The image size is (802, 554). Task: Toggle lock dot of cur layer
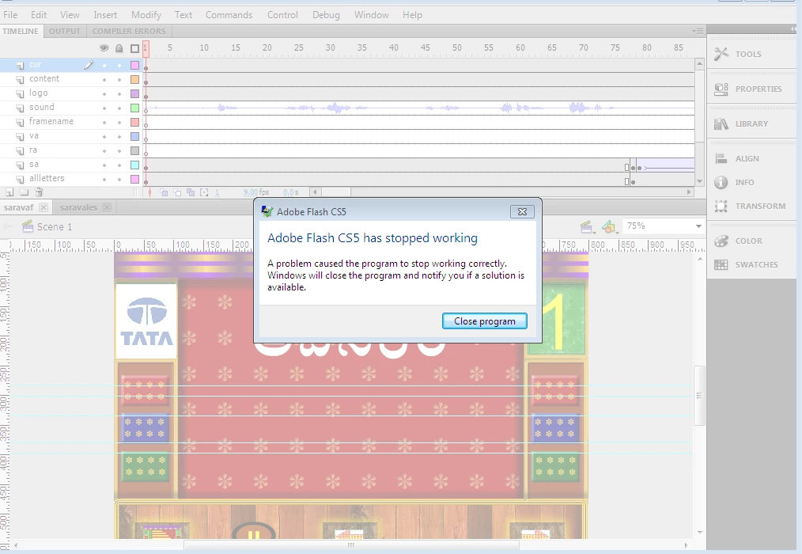pos(119,66)
